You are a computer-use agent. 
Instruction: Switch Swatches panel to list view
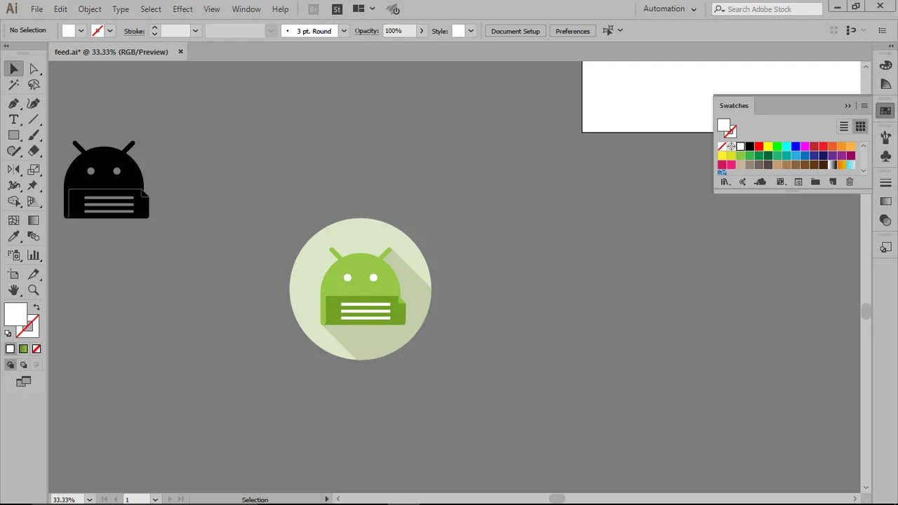[x=844, y=126]
